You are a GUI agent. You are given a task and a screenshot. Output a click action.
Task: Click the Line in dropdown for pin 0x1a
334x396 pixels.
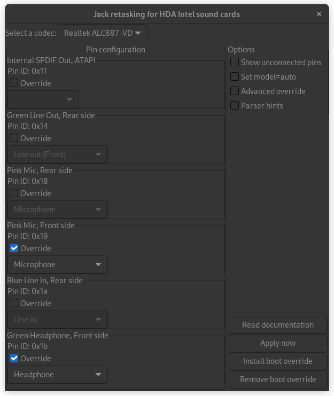(x=58, y=320)
